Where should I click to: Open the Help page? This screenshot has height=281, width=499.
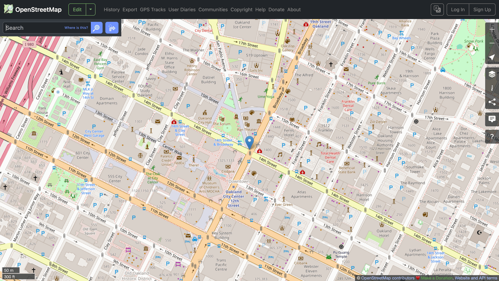(260, 10)
